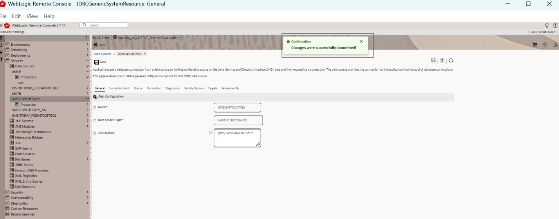Click the Home house icon
The width and height of the screenshot is (559, 219).
(x=95, y=45)
